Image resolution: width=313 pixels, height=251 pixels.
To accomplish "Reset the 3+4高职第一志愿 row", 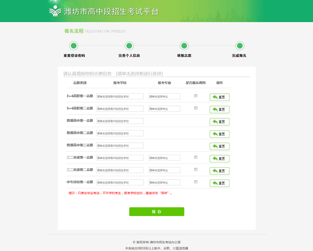I will [x=219, y=97].
